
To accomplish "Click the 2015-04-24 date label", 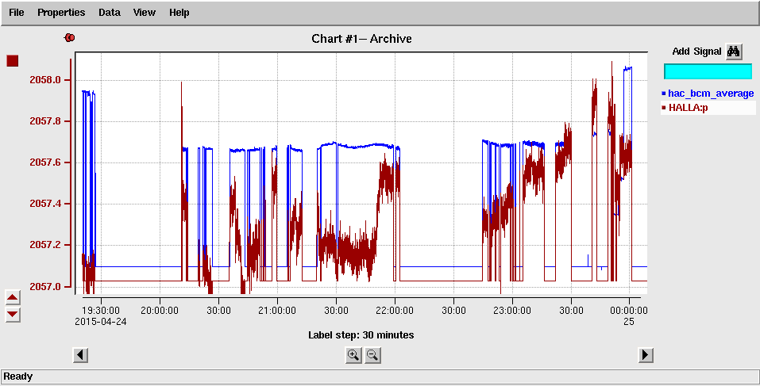I will tap(101, 321).
